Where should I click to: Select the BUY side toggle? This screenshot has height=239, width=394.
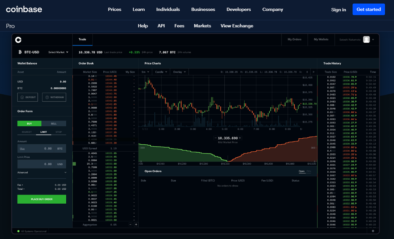[29, 123]
